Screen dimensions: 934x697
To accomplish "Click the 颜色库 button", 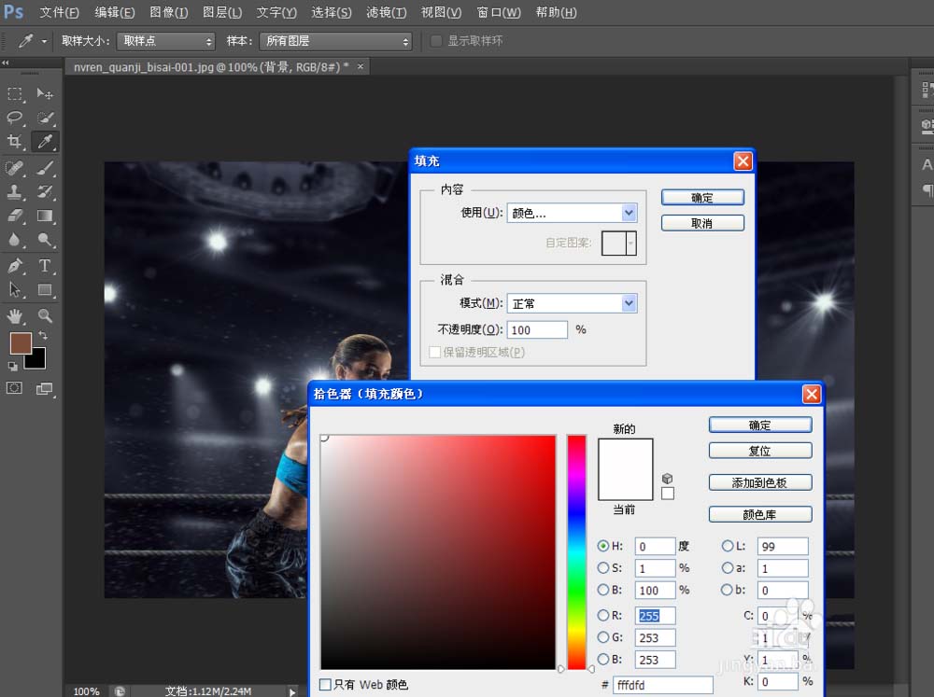I will point(759,513).
